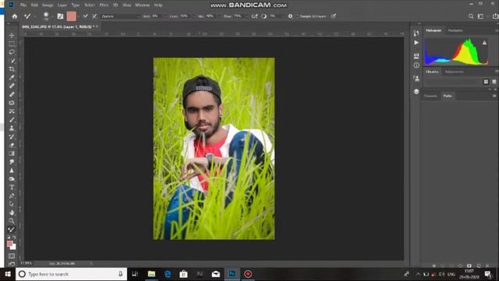This screenshot has height=281, width=499.
Task: Open the collapsed Info panel icon
Action: click(416, 66)
